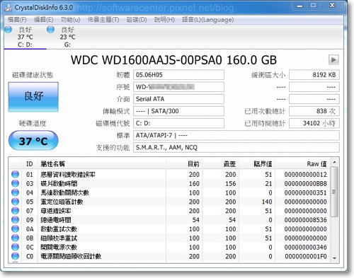Click the blue health orb for disk G:
Viewport: 354px width, 278px height.
pyautogui.click(x=50, y=30)
